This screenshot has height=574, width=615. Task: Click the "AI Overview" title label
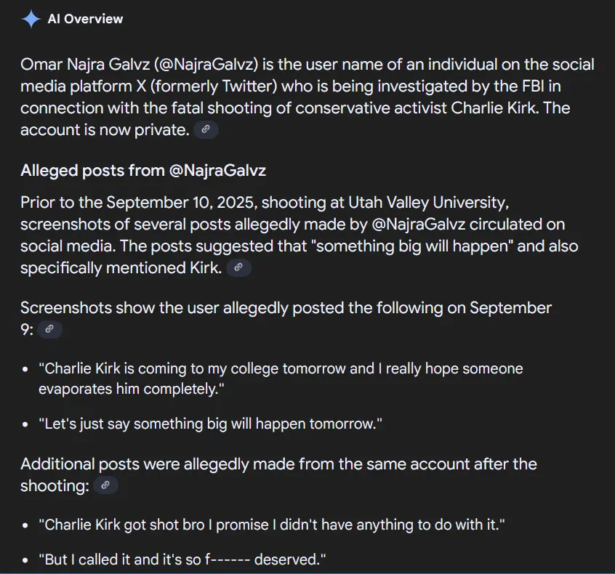[x=86, y=20]
